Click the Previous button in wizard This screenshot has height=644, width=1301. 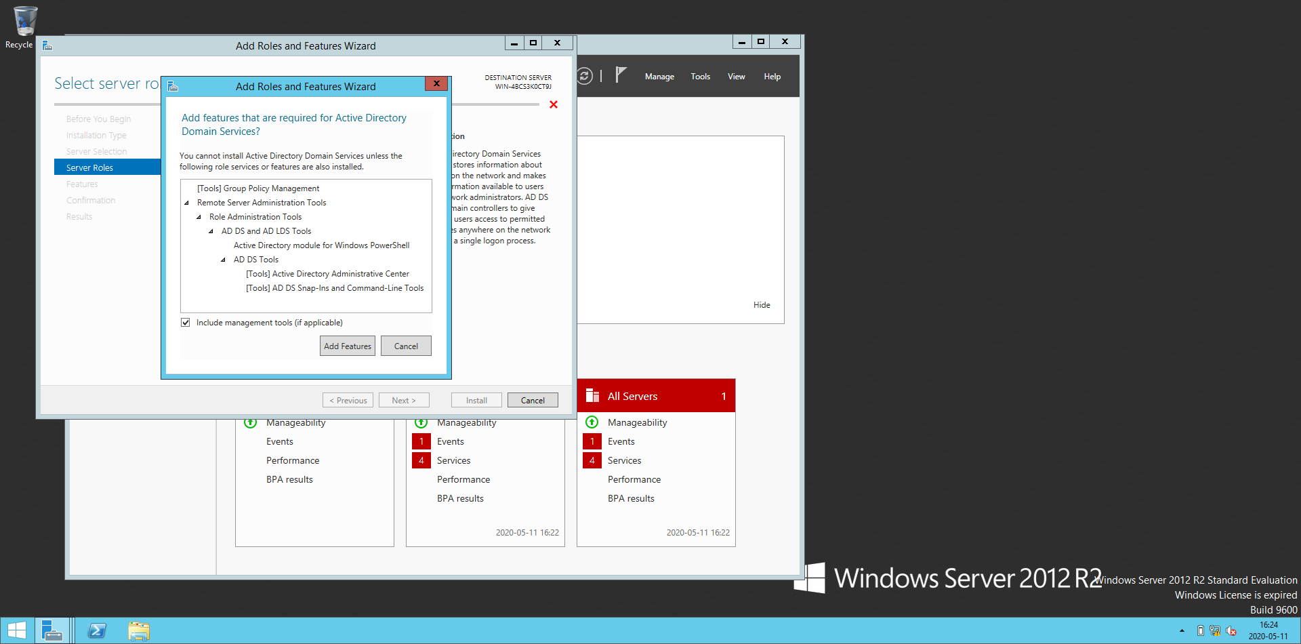click(348, 400)
